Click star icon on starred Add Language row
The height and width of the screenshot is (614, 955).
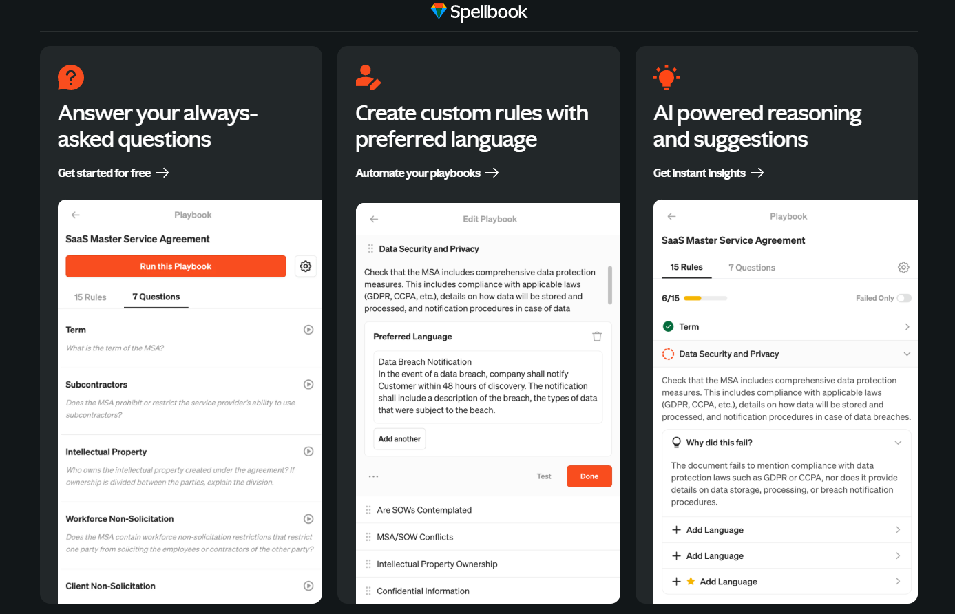tap(691, 582)
